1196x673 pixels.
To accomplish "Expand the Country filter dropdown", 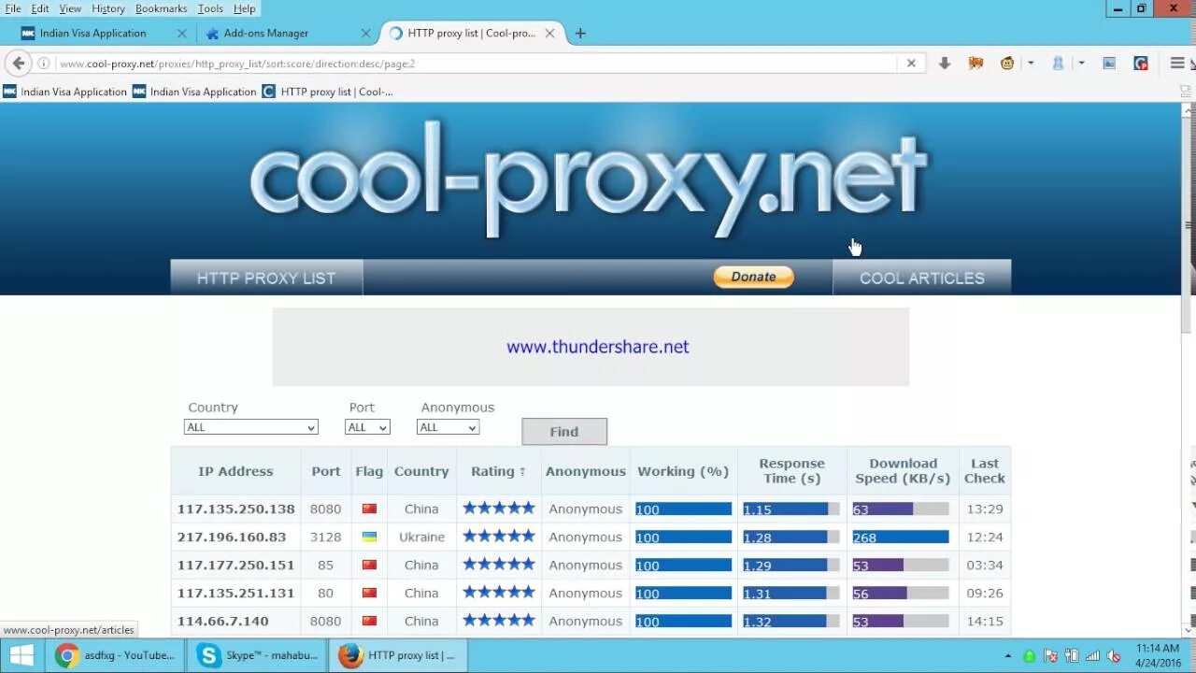I will tap(250, 427).
